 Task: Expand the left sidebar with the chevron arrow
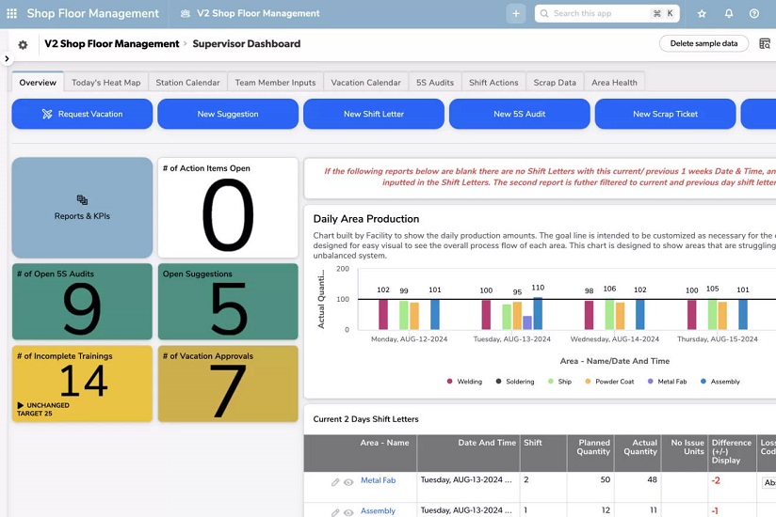pyautogui.click(x=7, y=58)
